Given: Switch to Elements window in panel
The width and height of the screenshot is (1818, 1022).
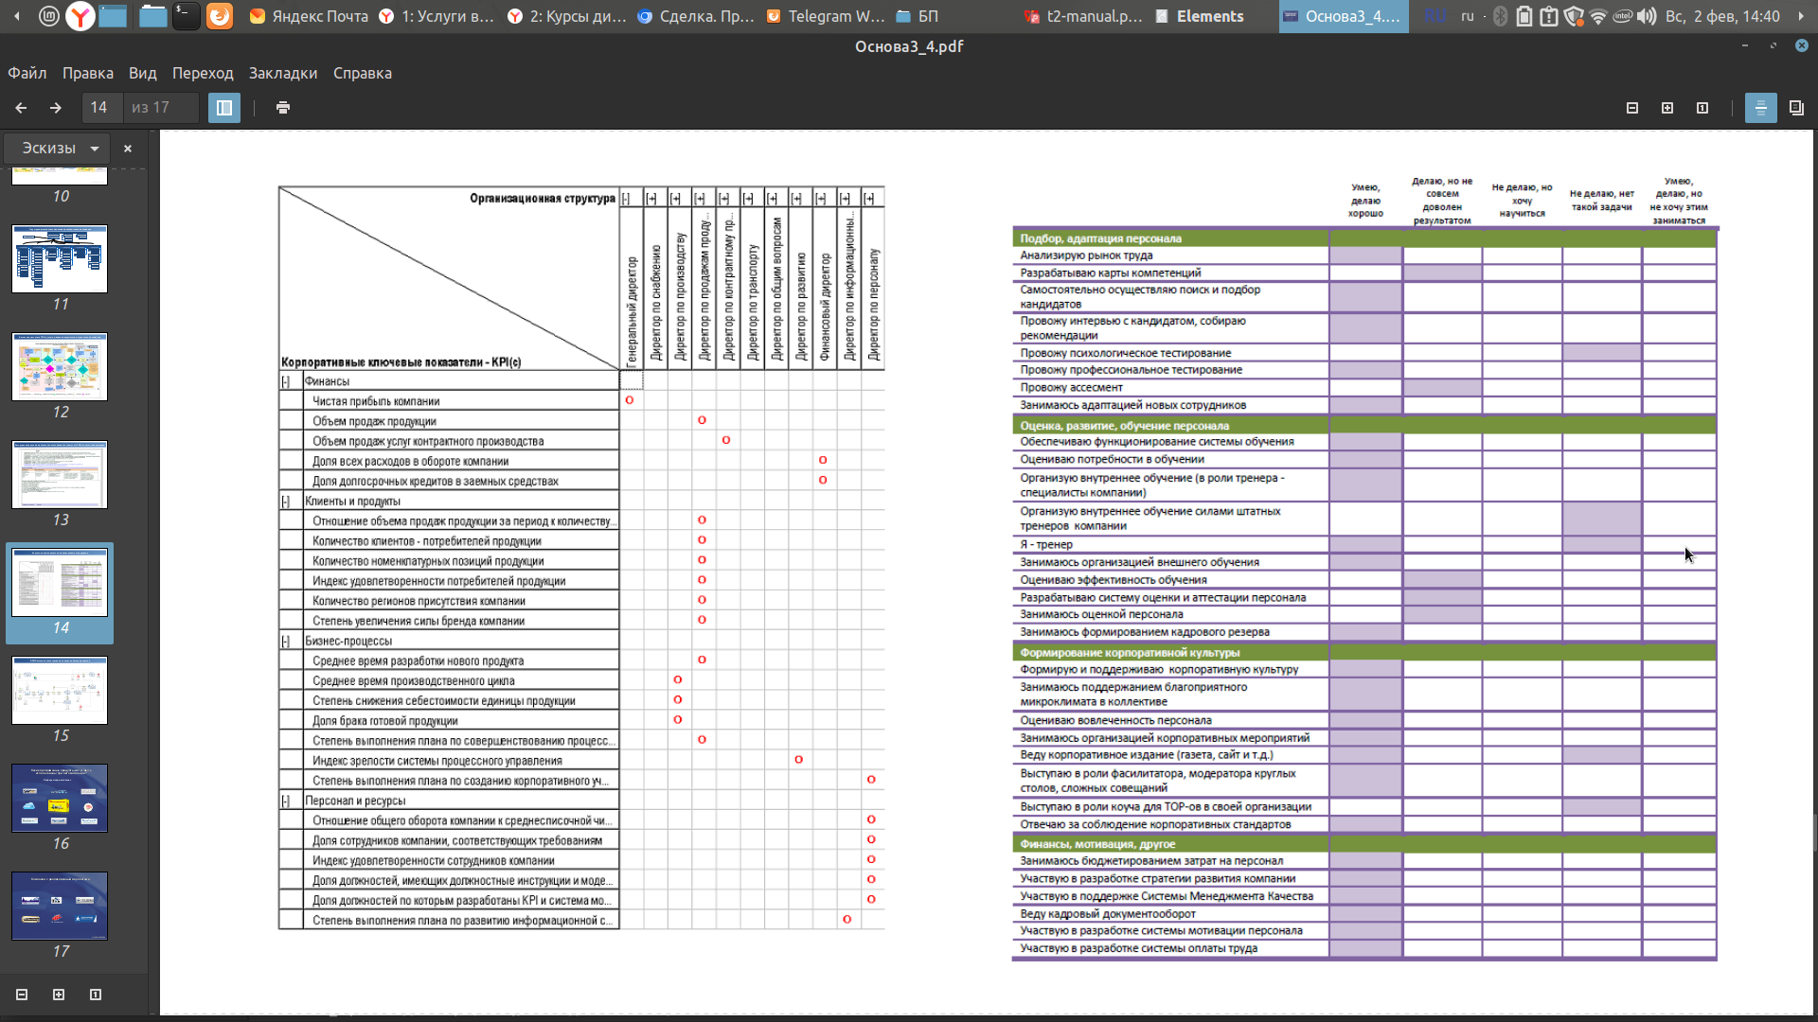Looking at the screenshot, I should point(1201,16).
